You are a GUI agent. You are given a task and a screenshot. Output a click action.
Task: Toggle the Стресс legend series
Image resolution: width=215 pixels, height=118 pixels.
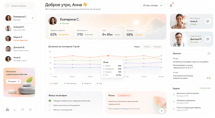pos(54,83)
